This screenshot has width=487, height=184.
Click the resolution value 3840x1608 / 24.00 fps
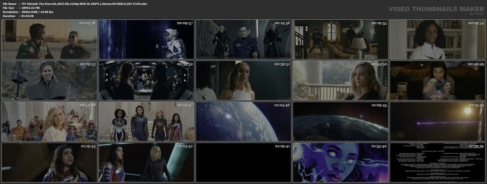click(37, 12)
